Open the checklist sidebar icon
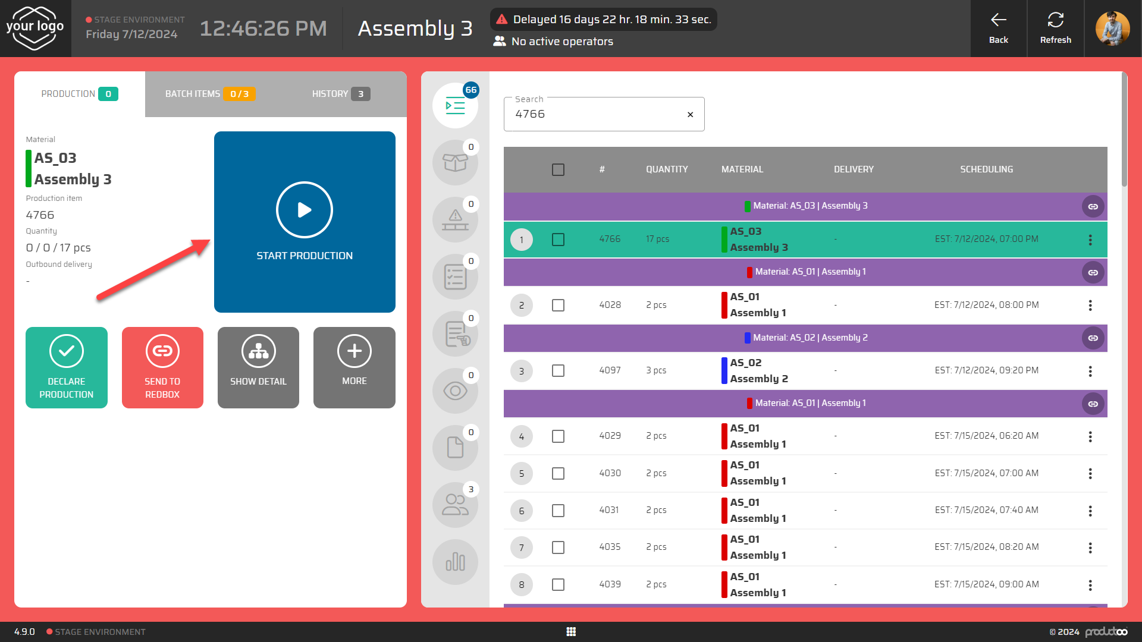Screen dimensions: 1142x642 455,276
